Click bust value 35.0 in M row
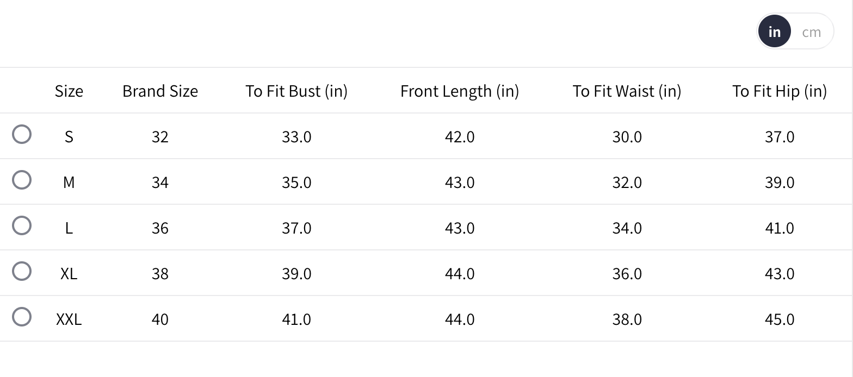The image size is (853, 377). pyautogui.click(x=296, y=182)
